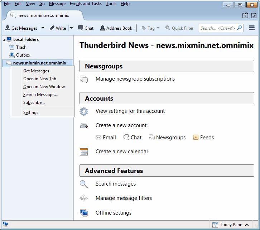Choose Settings in context menu
Viewport: 260px width, 230px height.
(31, 112)
